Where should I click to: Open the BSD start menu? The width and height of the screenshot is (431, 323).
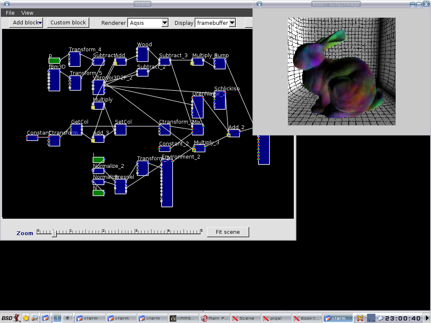tap(11, 318)
